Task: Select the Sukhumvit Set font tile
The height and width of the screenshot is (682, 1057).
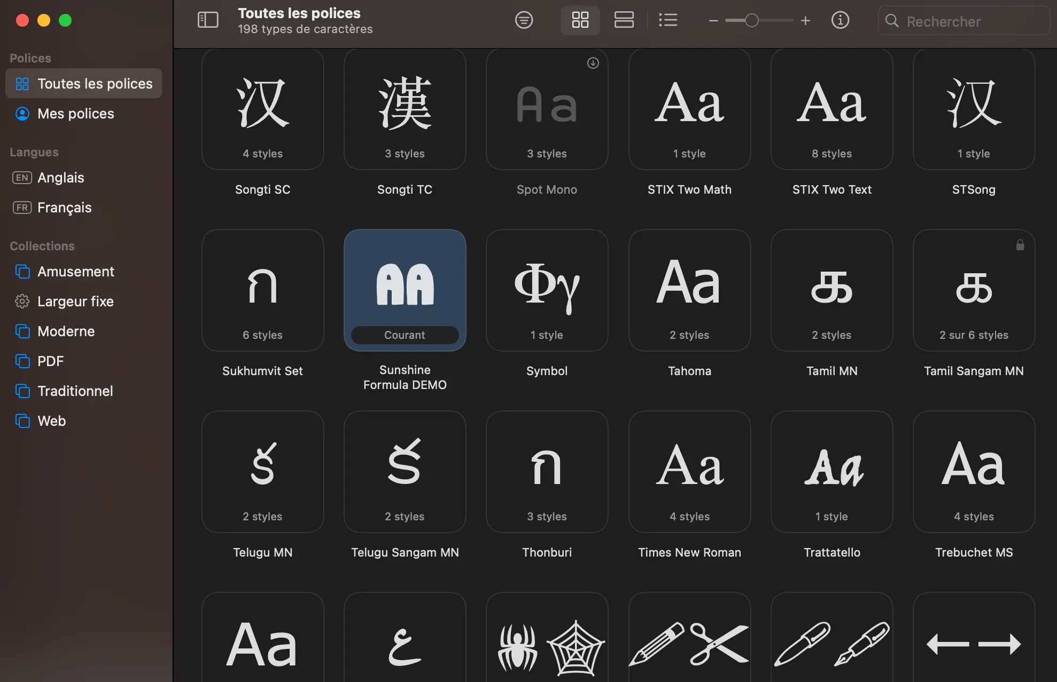Action: click(x=262, y=290)
